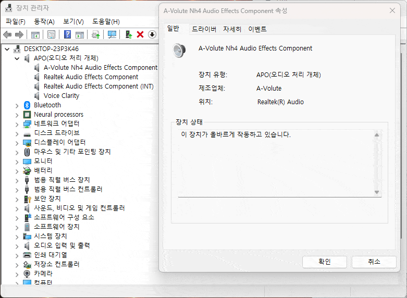Viewport: 407px width, 298px height.
Task: Click scan for hardware changes monitor icon
Action: 112,34
